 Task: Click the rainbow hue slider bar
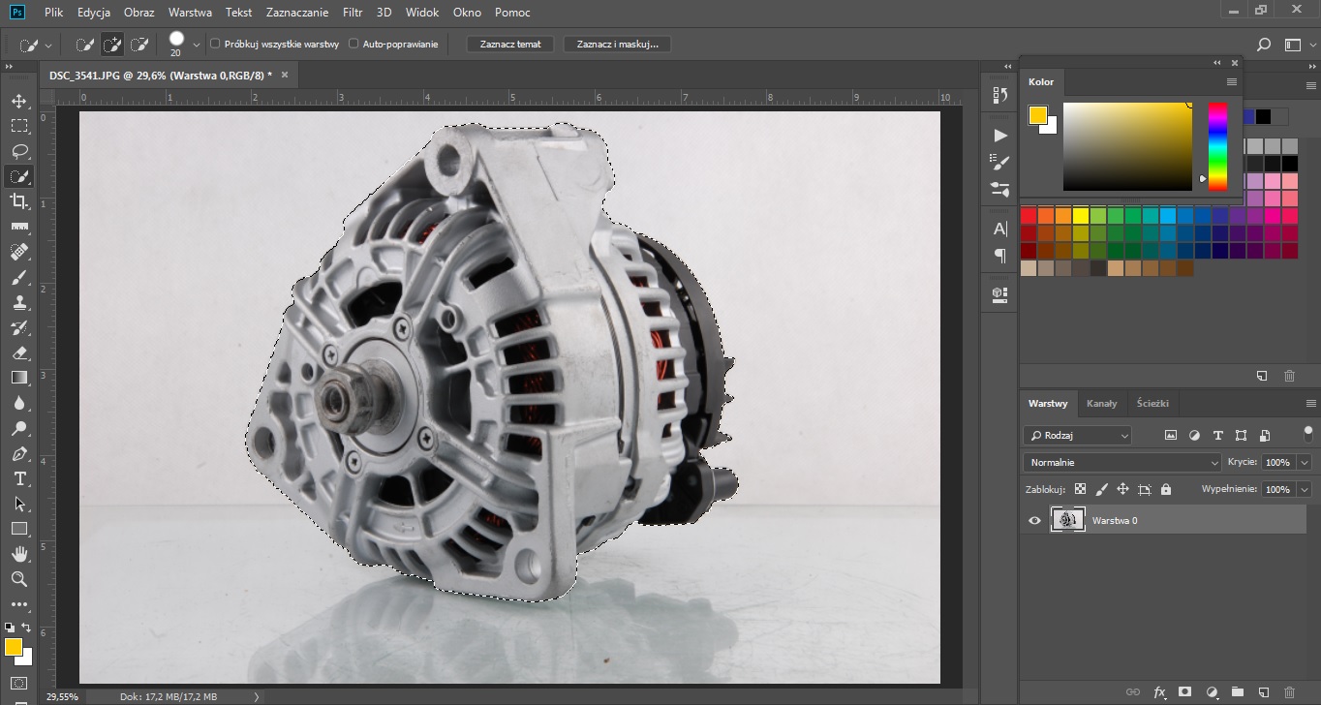coord(1217,145)
